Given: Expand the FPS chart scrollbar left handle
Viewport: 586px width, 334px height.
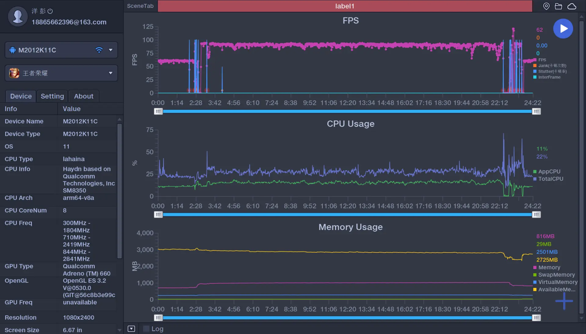Looking at the screenshot, I should pos(159,111).
